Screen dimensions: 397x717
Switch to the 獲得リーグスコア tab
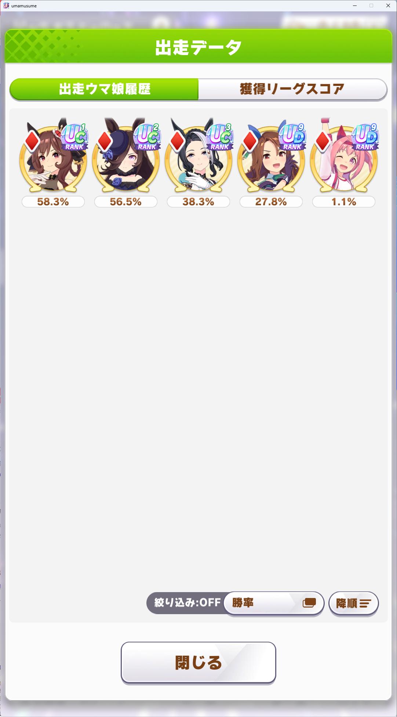click(x=292, y=89)
